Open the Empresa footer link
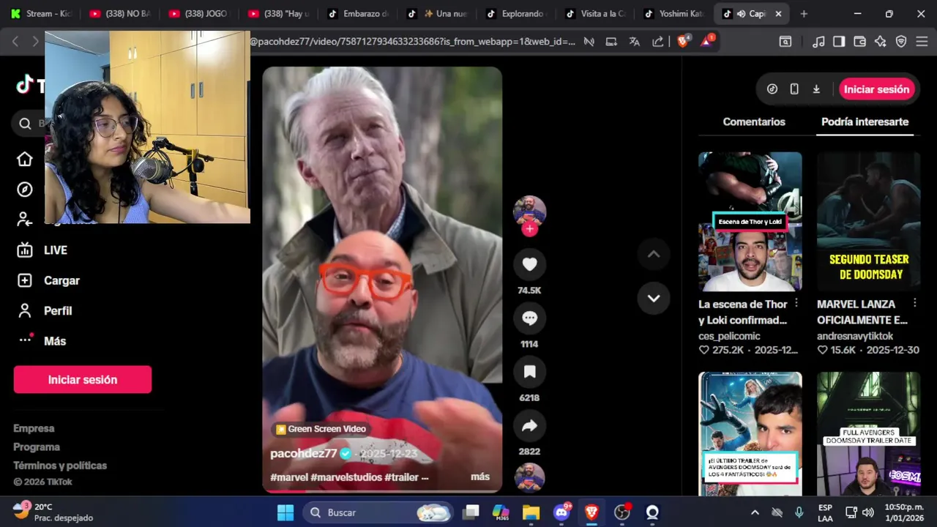The image size is (937, 527). (x=34, y=428)
